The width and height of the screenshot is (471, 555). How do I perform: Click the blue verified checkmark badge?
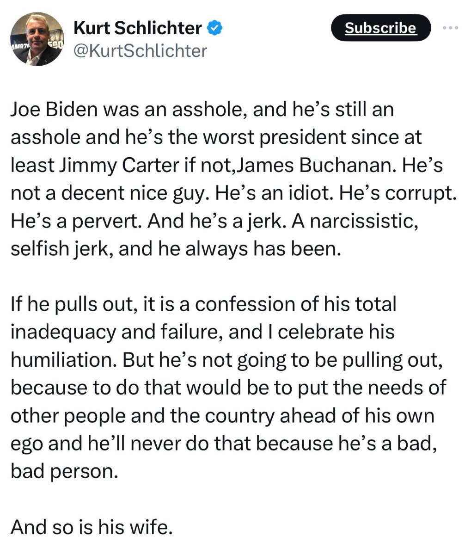(x=214, y=28)
